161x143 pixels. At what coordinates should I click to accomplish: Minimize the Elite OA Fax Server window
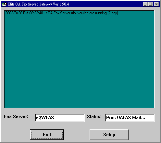tap(145, 4)
